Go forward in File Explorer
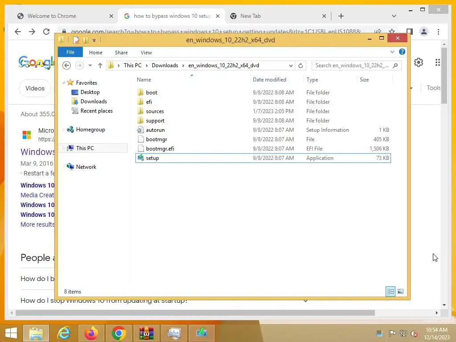456x342 pixels. click(x=79, y=65)
